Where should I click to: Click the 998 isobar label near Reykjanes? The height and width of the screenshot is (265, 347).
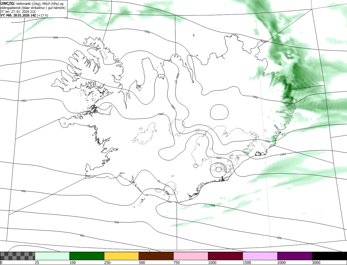(x=88, y=176)
